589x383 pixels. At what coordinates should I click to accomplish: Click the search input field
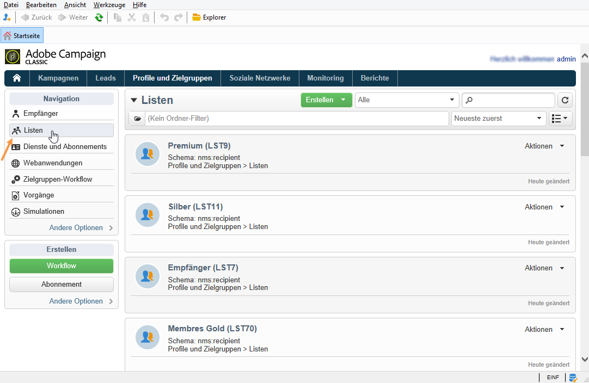pos(508,100)
